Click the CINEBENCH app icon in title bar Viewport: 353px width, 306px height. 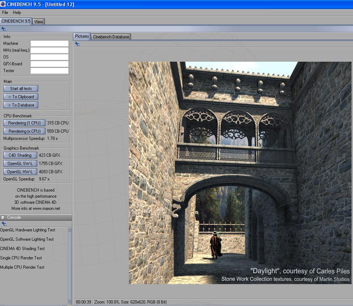pyautogui.click(x=3, y=4)
